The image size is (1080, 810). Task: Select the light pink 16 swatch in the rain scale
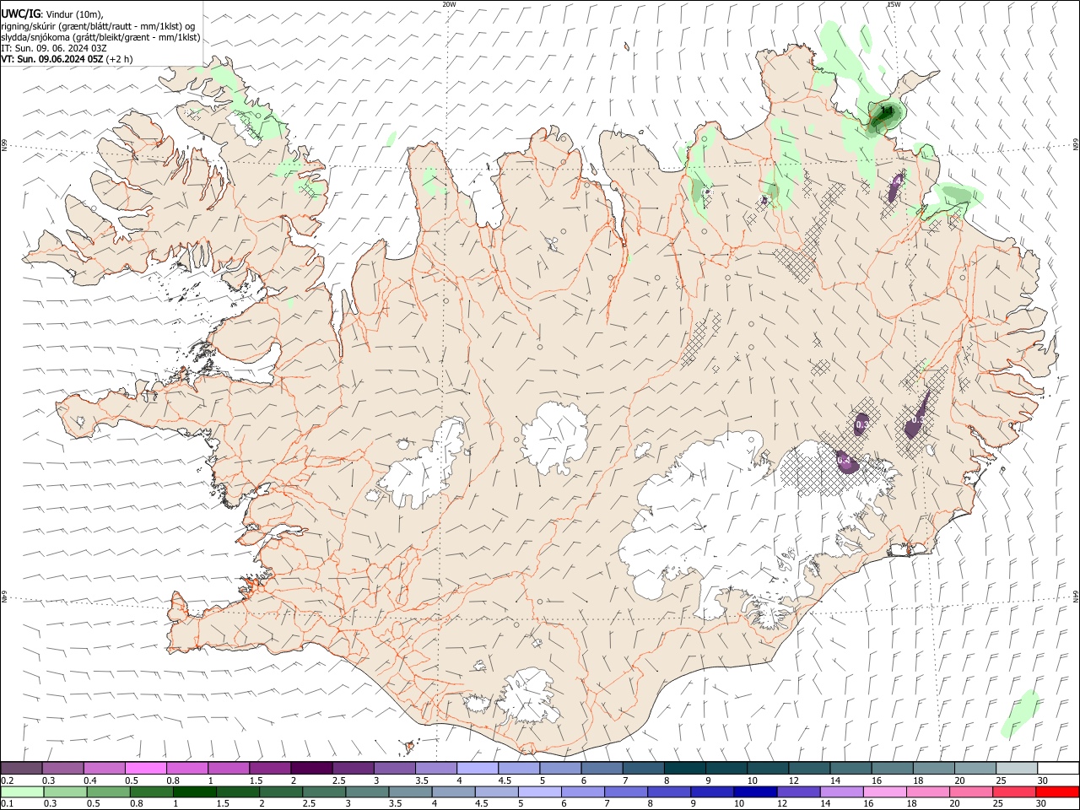[x=884, y=792]
